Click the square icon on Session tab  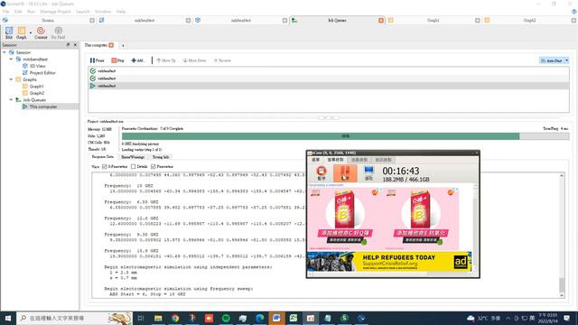click(x=92, y=20)
